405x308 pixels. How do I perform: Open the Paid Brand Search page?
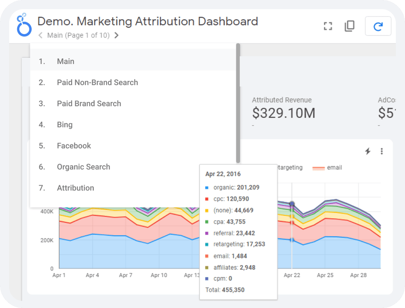pyautogui.click(x=133, y=103)
